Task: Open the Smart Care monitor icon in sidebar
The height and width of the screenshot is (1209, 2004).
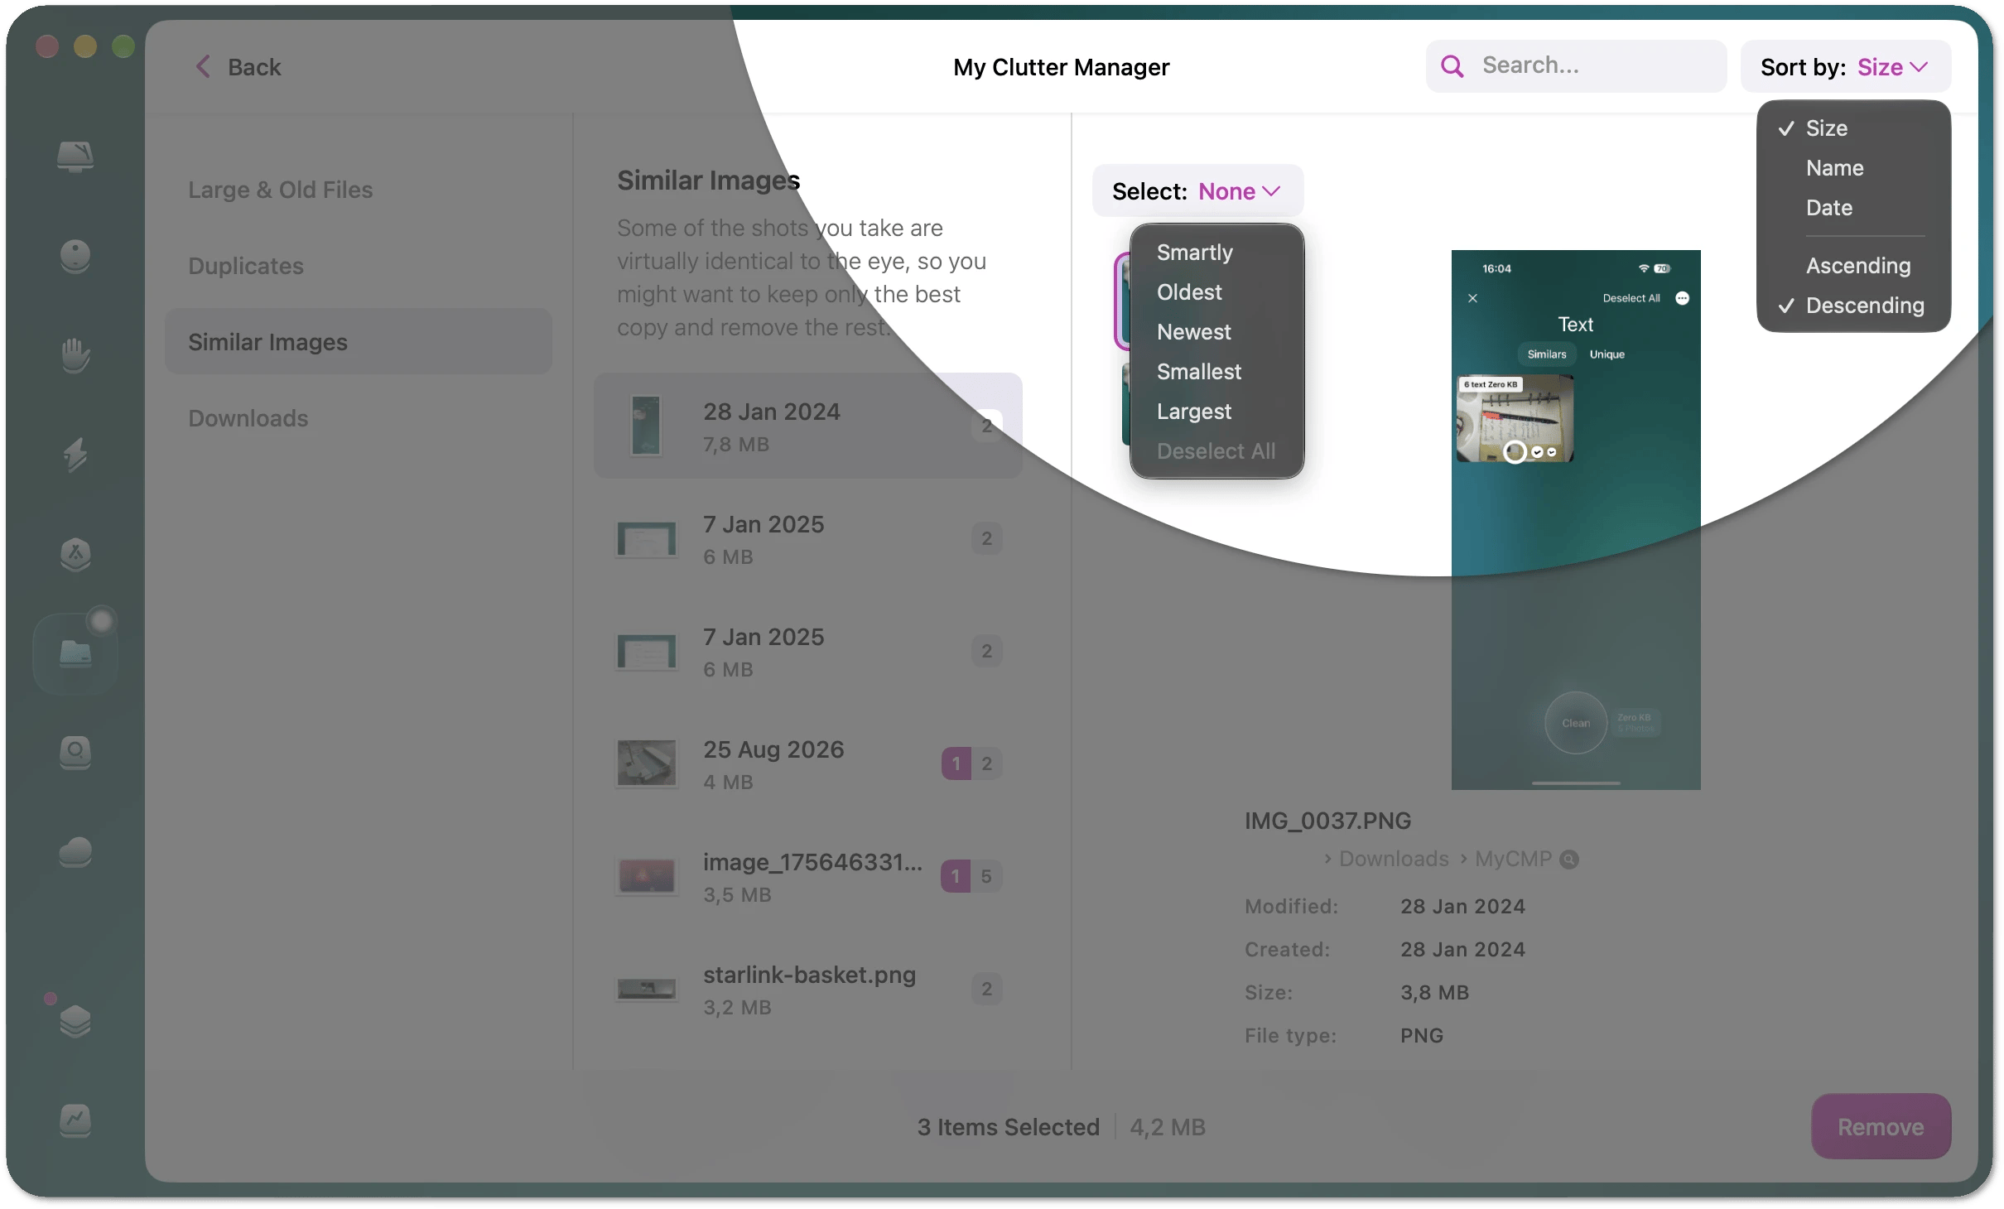Action: (75, 156)
